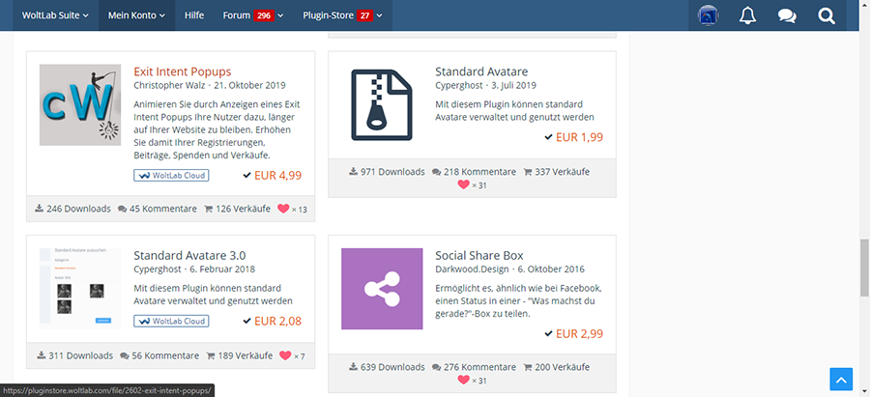Open the Hilfe menu item

coord(193,15)
